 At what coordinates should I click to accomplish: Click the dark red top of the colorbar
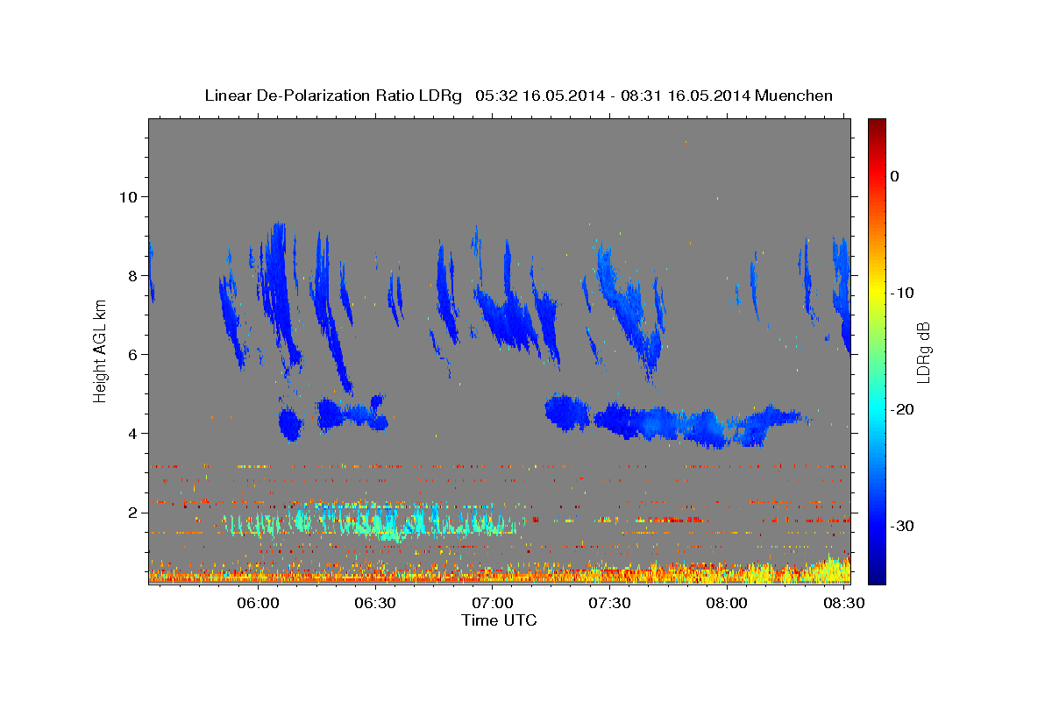point(877,124)
